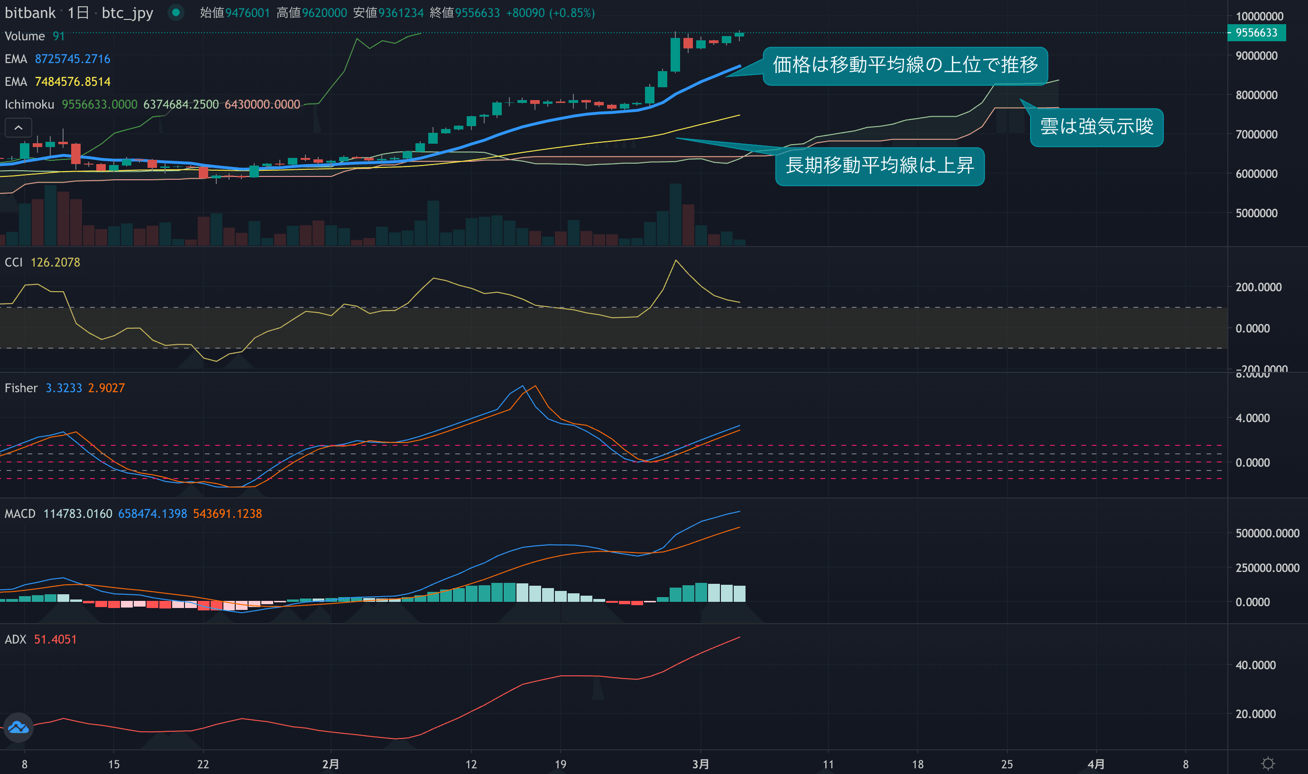Collapse the indicator legend with the chevron
Screen dimensions: 1308x774
18,128
